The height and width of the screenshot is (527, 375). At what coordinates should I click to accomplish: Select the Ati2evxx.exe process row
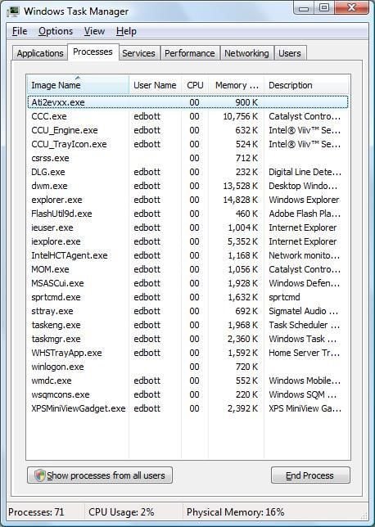point(187,102)
